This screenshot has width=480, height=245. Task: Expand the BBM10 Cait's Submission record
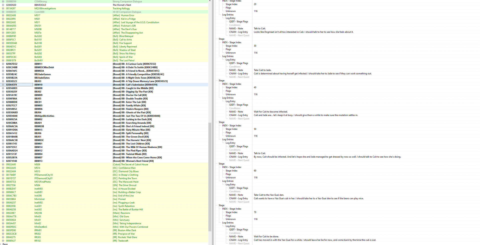(3, 85)
